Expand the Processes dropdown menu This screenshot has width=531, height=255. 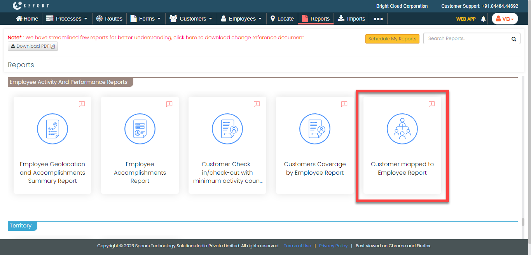click(64, 19)
